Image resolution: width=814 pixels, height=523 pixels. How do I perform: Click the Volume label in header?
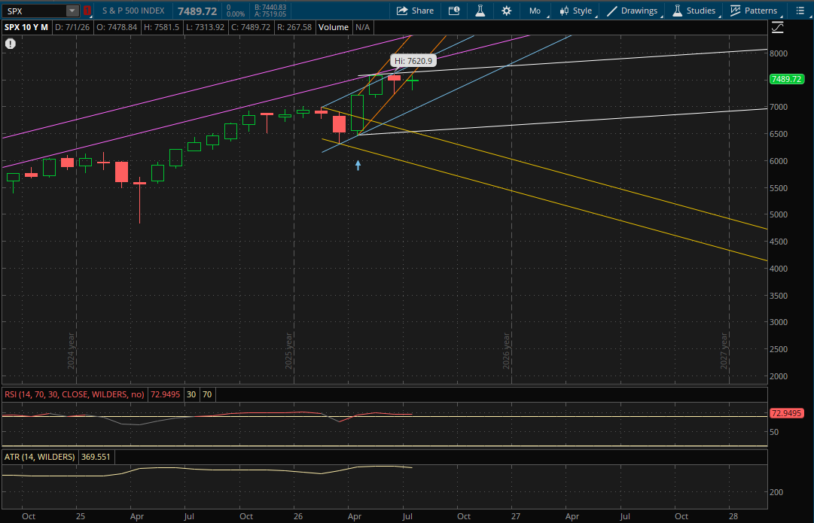334,27
